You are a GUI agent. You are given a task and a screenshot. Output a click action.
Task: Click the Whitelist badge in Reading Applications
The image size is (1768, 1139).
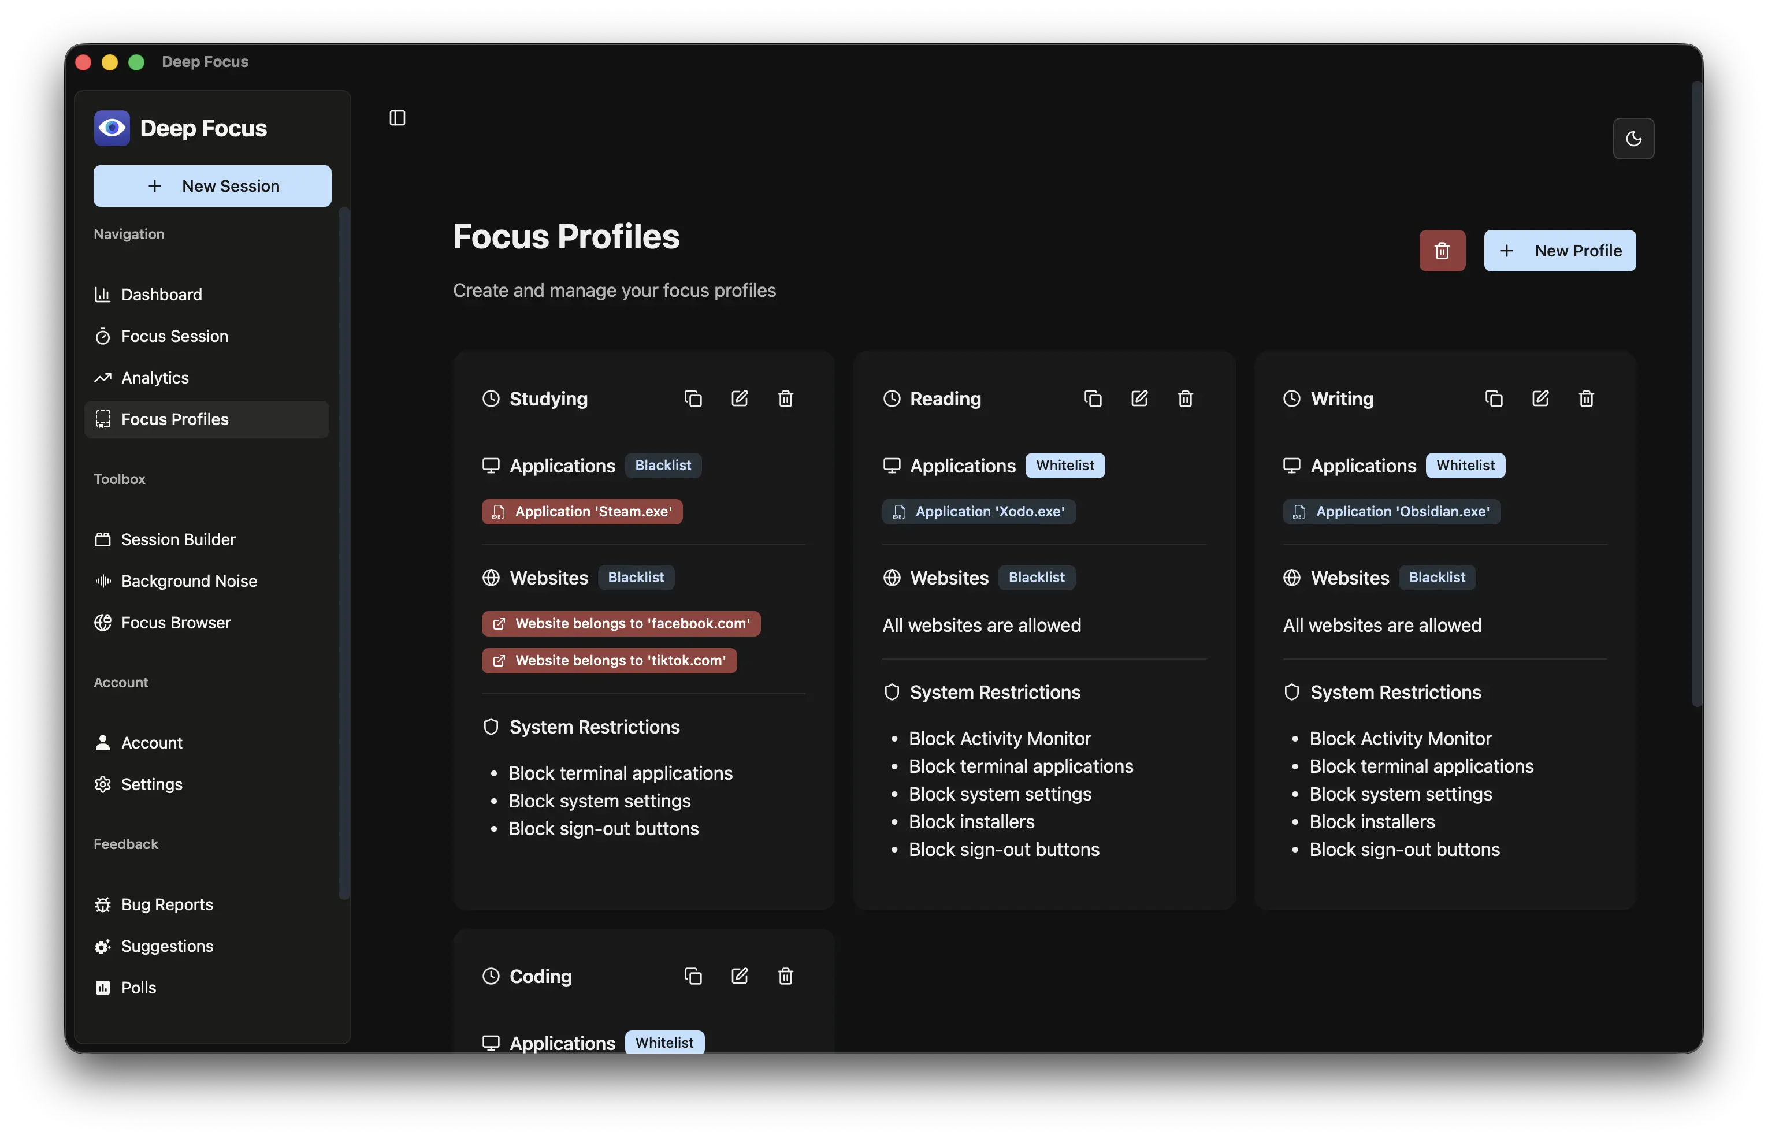1064,465
